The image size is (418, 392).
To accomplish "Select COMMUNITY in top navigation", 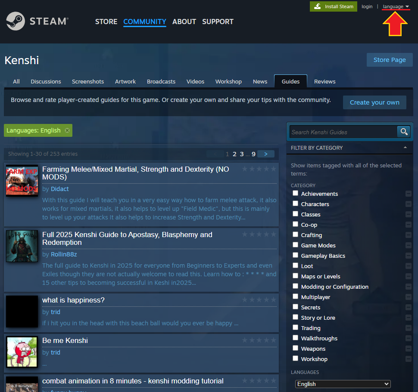I will pyautogui.click(x=145, y=22).
